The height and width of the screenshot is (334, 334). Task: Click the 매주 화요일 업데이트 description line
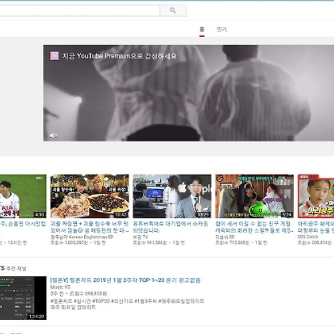pyautogui.click(x=73, y=307)
